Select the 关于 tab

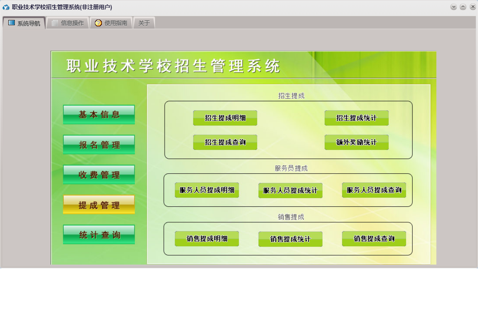144,23
